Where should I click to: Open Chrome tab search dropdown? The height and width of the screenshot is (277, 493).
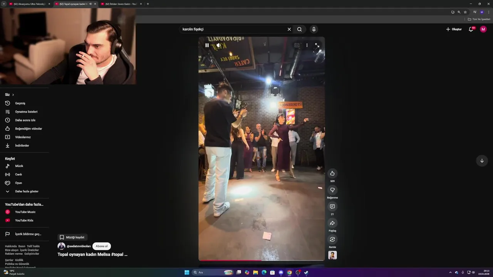3,4
